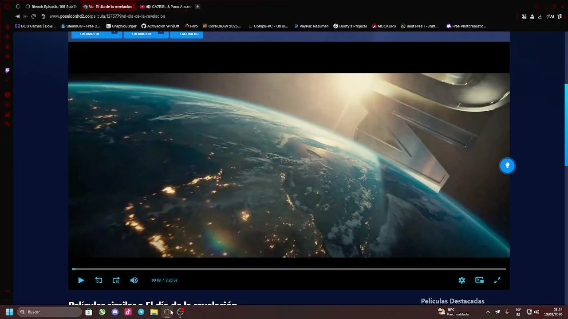The width and height of the screenshot is (568, 319).
Task: Open the system volume tray icon
Action: [x=537, y=312]
